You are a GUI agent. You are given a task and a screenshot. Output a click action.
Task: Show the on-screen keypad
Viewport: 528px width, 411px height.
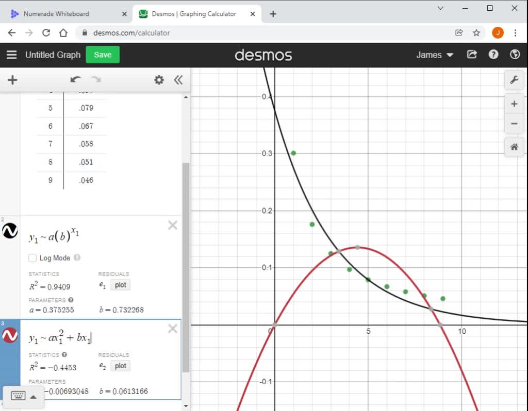pos(18,396)
